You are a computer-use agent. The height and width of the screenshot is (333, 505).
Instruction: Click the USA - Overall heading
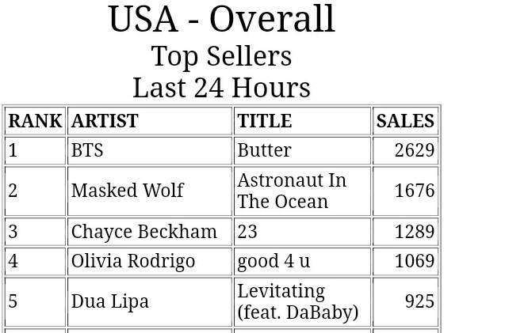(221, 20)
